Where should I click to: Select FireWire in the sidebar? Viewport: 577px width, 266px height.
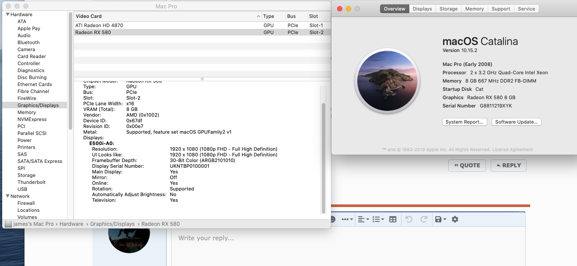point(27,98)
